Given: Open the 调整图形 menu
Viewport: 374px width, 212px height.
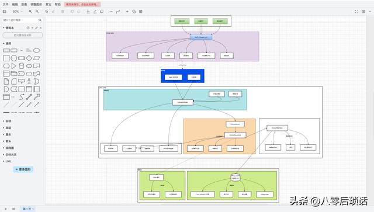Looking at the screenshot, I should tap(36, 4).
